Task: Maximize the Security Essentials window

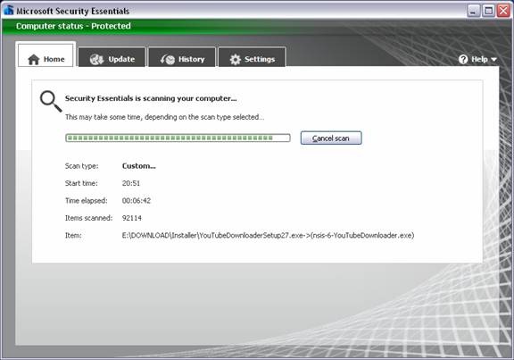Action: 488,11
